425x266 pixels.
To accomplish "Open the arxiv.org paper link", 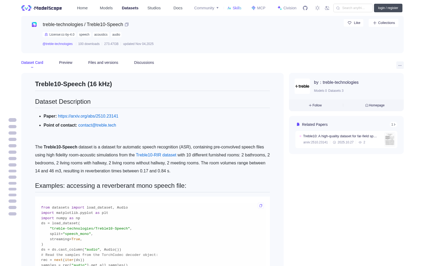I will coord(88,116).
